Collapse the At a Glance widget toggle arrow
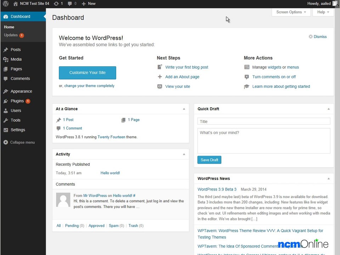 click(x=184, y=109)
